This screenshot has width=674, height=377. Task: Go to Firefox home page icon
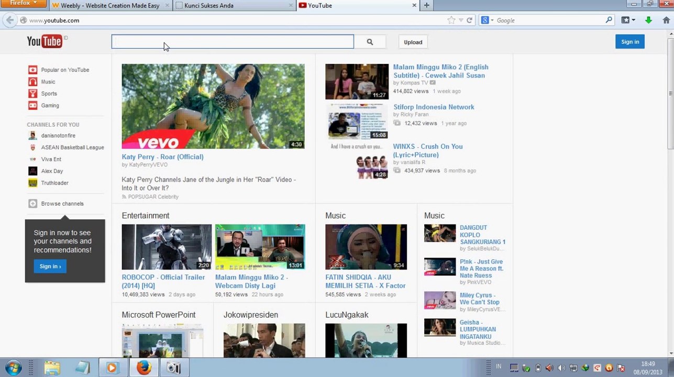(x=666, y=20)
